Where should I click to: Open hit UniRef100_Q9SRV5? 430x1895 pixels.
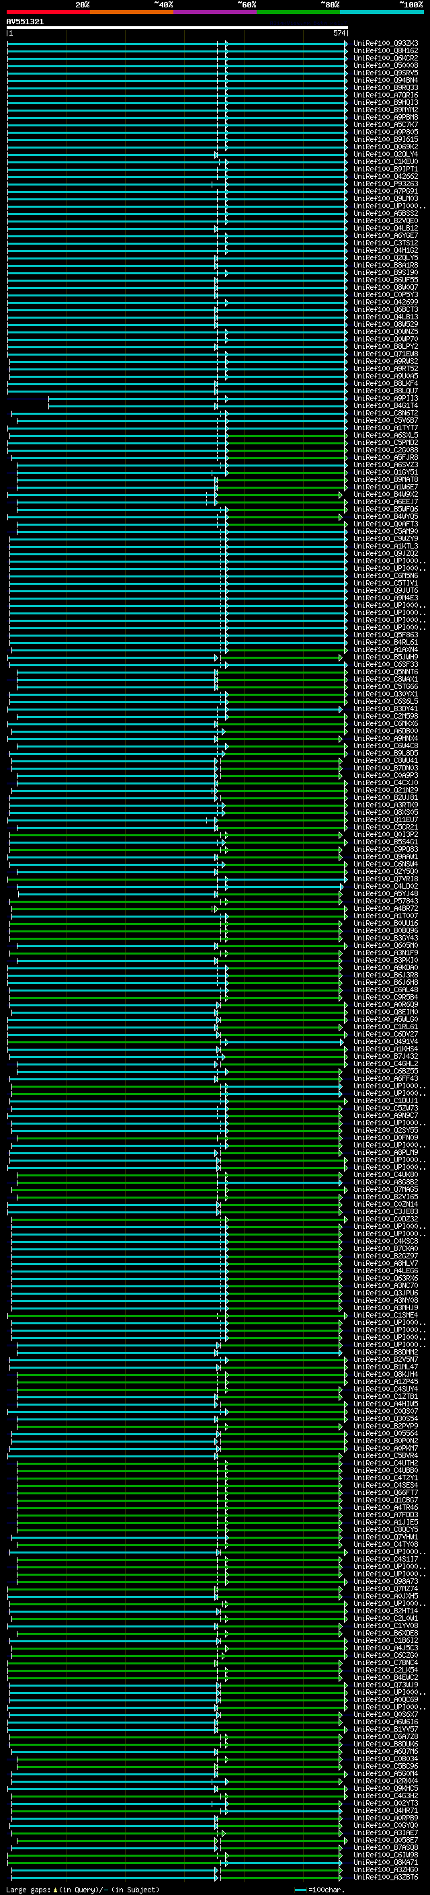pyautogui.click(x=386, y=73)
